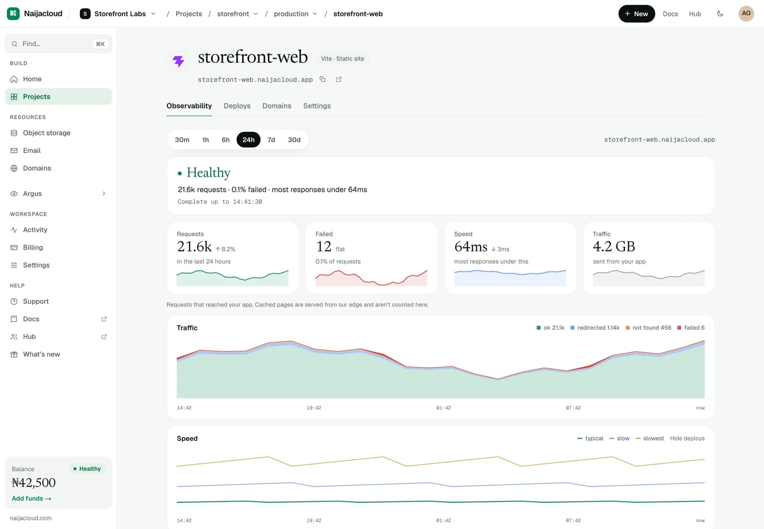Click the Failed 12 metric card
This screenshot has height=529, width=764.
tap(371, 258)
